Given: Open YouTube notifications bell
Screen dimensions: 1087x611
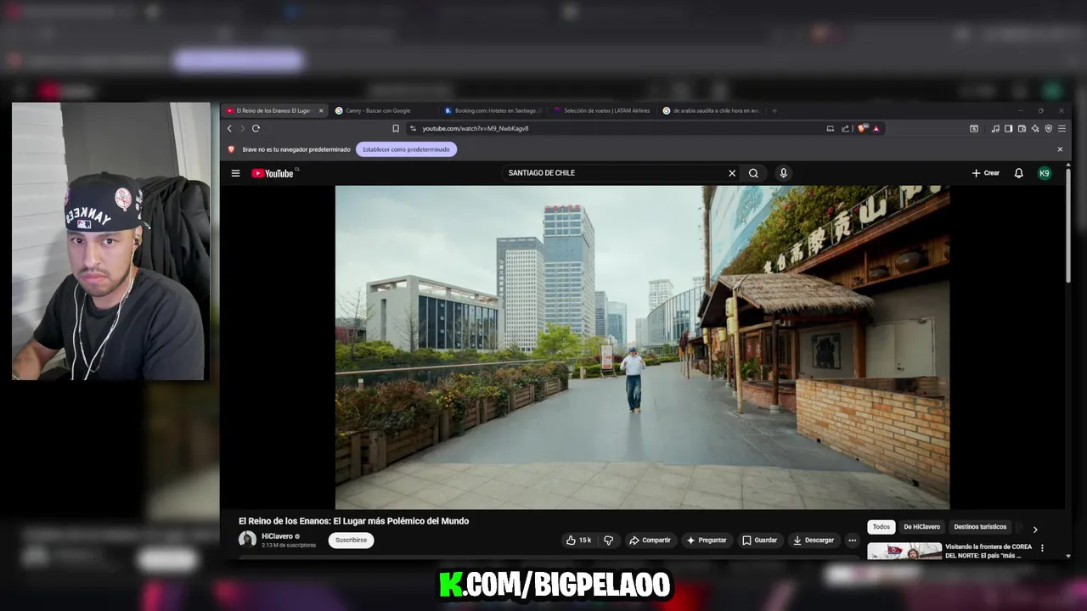Looking at the screenshot, I should point(1018,173).
